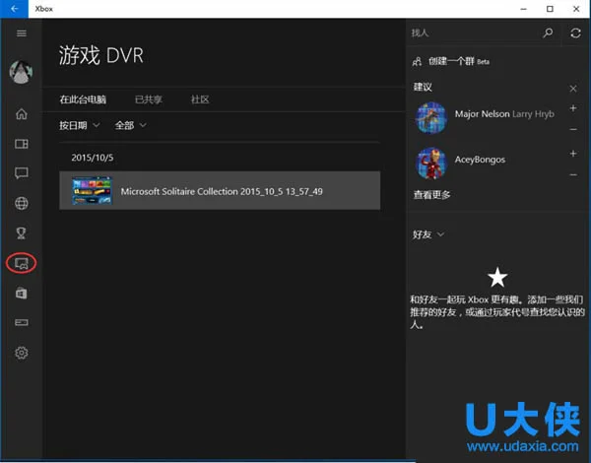
Task: Open My Games sidebar icon
Action: (22, 144)
